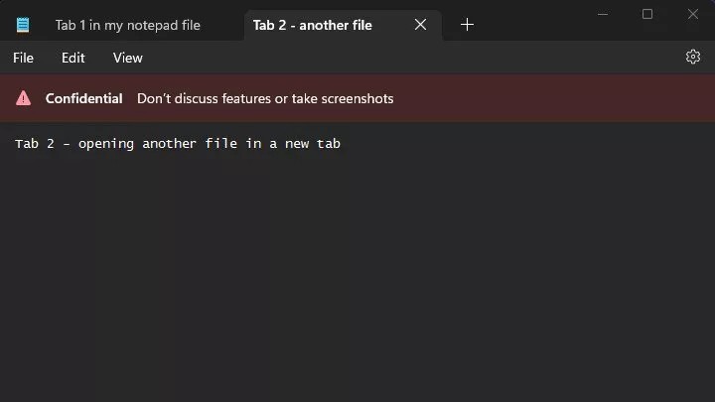Open the File menu
The width and height of the screenshot is (715, 402).
(23, 58)
